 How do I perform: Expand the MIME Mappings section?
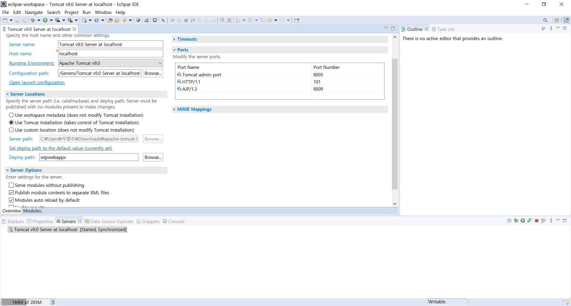174,109
